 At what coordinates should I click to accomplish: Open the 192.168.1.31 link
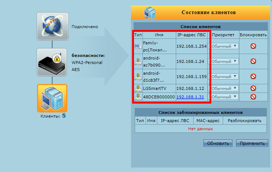(190, 97)
